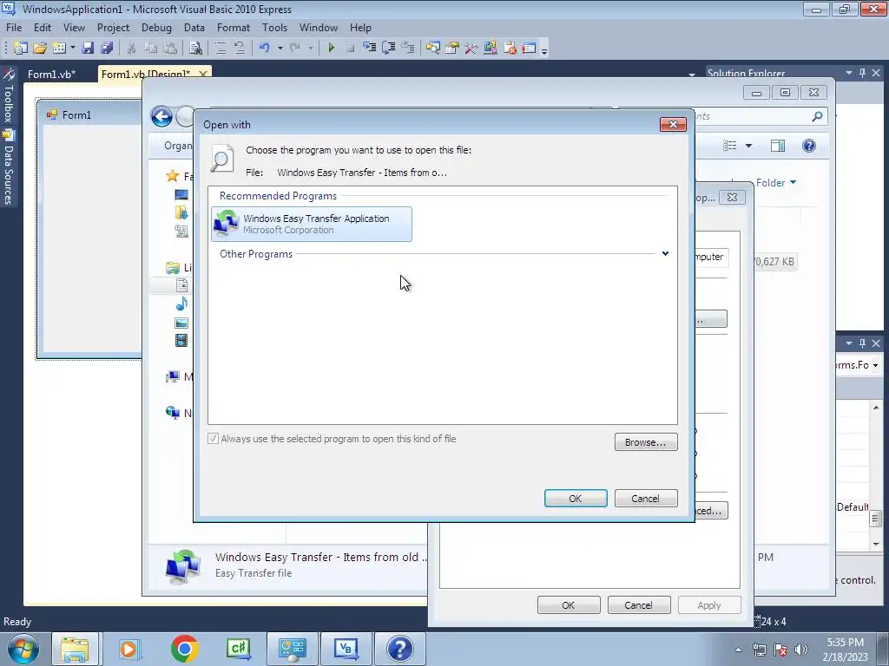The width and height of the screenshot is (889, 666).
Task: Open the Debug menu
Action: coord(156,27)
